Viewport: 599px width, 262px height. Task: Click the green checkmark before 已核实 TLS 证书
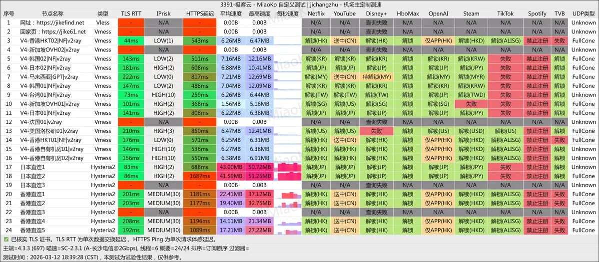pos(6,240)
